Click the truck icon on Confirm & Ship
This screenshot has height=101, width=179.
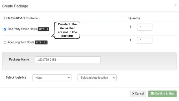click(x=152, y=93)
